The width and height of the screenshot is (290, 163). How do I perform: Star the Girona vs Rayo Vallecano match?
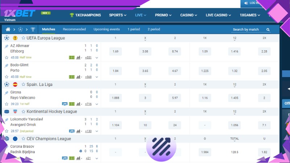click(x=7, y=104)
